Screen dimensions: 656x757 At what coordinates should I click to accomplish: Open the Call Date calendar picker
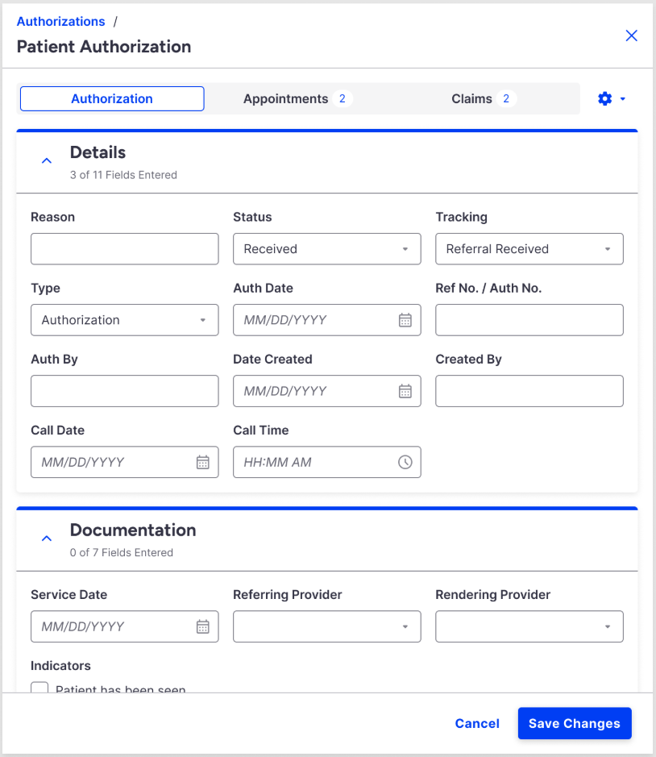coord(203,462)
